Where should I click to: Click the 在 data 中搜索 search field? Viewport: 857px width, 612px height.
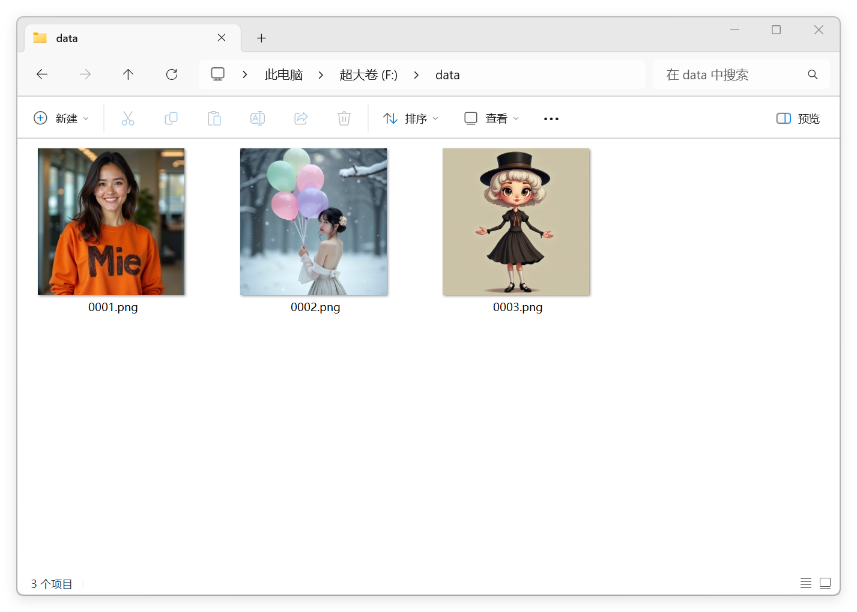click(741, 74)
